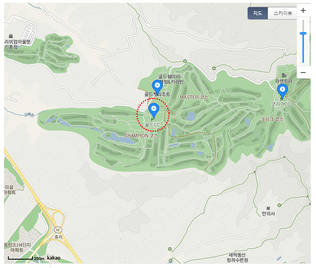316x268 pixels.
Task: Click the 골드CC label
Action: [152, 125]
